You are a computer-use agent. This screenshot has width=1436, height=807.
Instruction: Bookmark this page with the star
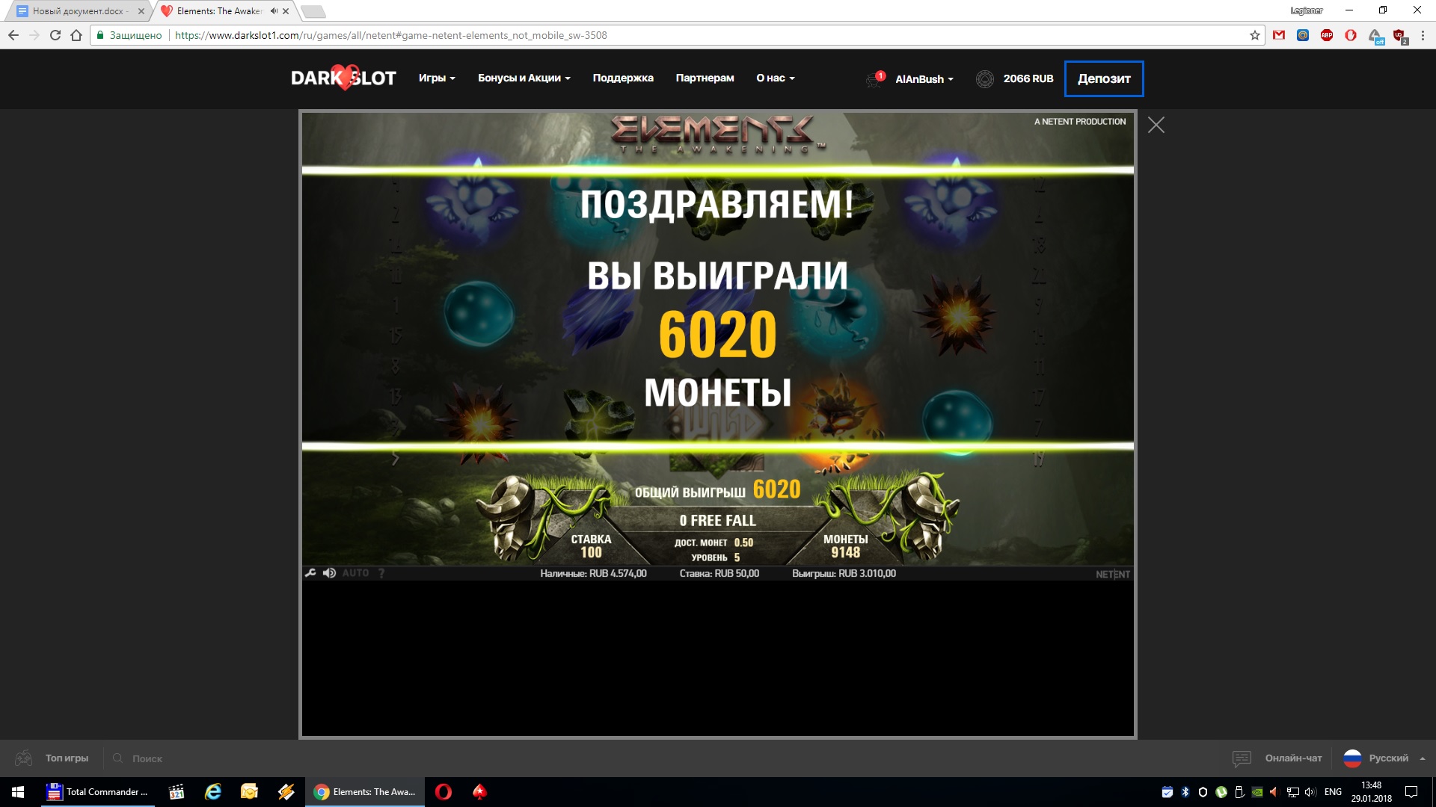[1255, 35]
